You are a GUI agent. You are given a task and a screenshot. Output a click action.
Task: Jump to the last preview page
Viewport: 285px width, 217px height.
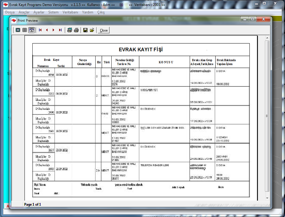[60, 30]
